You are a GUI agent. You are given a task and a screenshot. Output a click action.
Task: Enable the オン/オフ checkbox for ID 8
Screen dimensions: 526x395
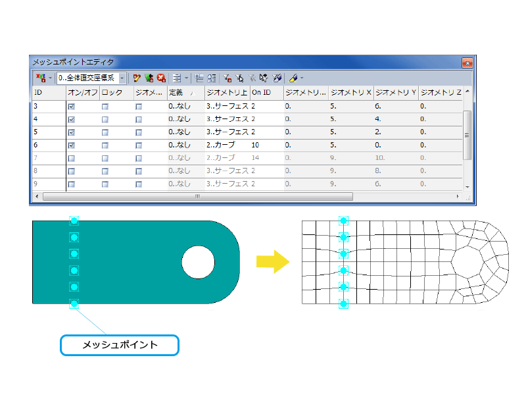pyautogui.click(x=71, y=171)
